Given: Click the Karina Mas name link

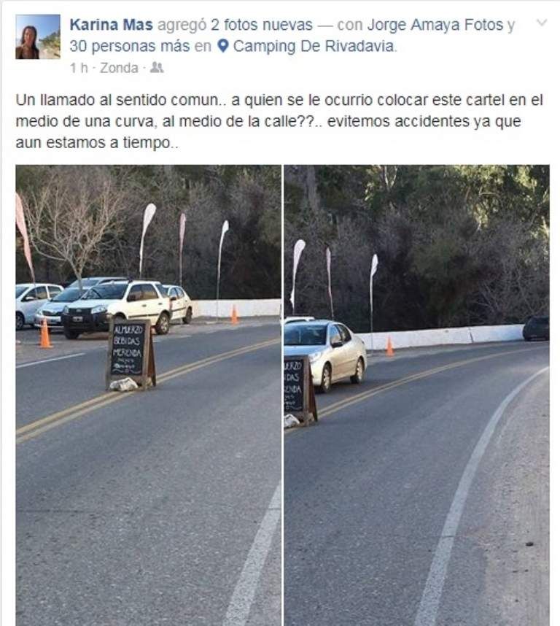Looking at the screenshot, I should pos(112,25).
